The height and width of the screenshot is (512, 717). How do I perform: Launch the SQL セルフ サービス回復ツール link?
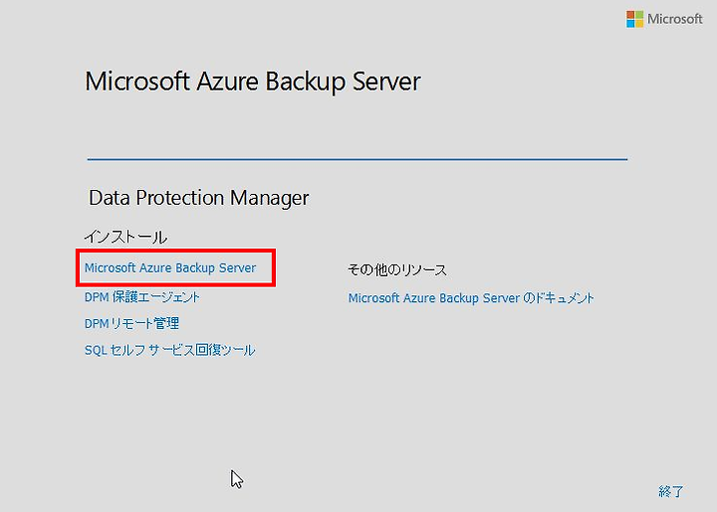(169, 350)
